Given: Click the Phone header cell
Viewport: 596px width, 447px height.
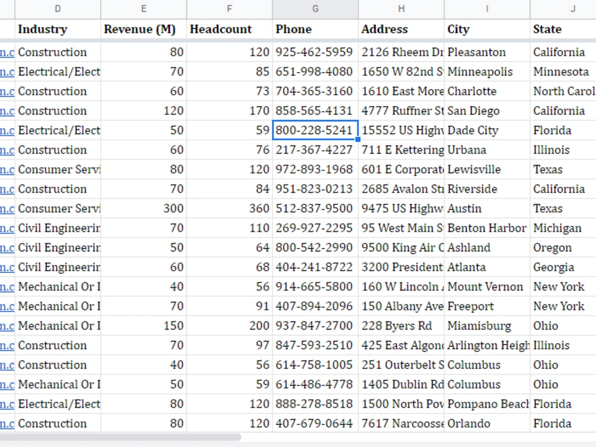Looking at the screenshot, I should point(315,29).
